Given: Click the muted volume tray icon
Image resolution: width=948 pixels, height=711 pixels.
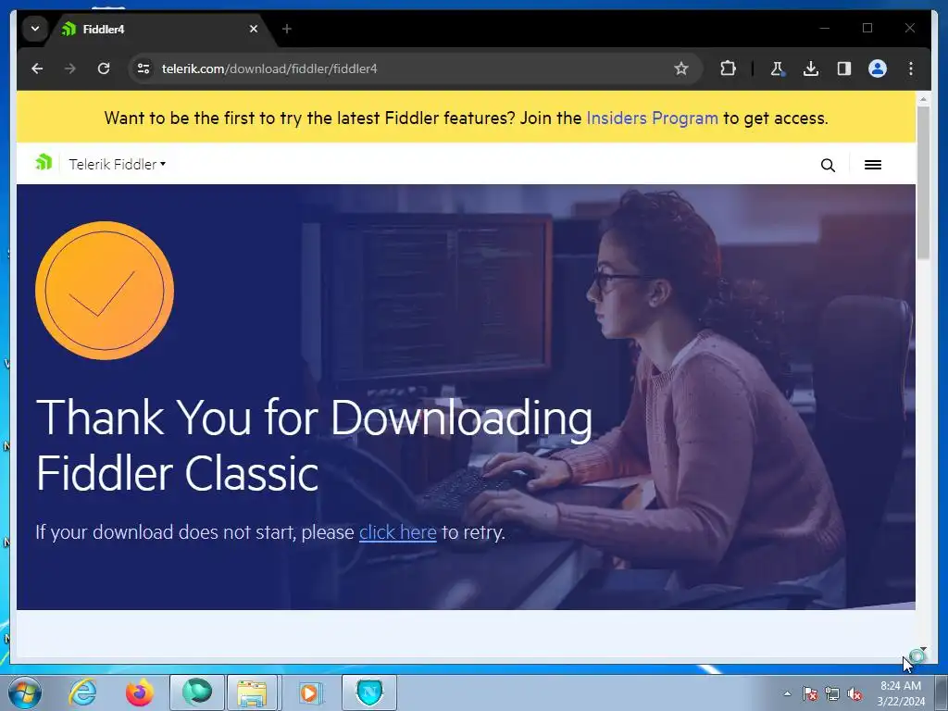Looking at the screenshot, I should click(854, 693).
